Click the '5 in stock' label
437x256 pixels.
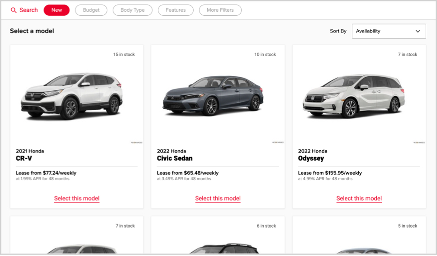point(408,226)
